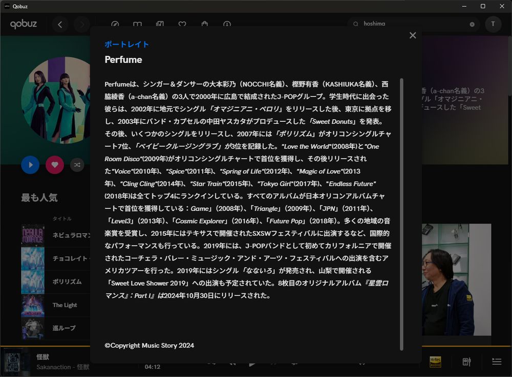Click the now-playing 怪獣 album cover
The height and width of the screenshot is (377, 512).
[14, 362]
